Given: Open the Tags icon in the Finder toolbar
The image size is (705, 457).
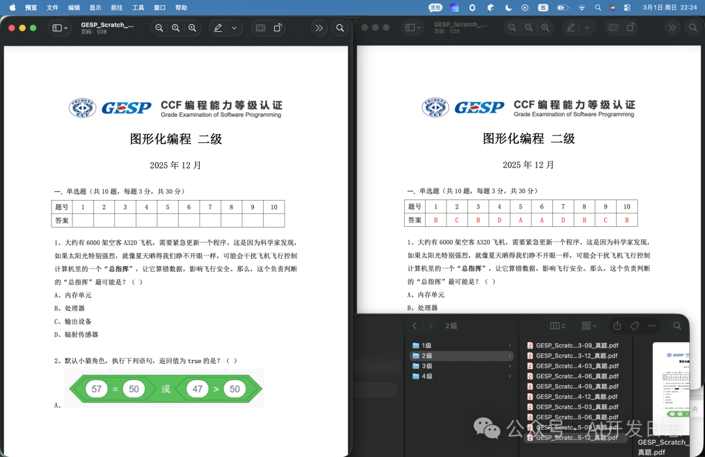Looking at the screenshot, I should click(x=634, y=325).
